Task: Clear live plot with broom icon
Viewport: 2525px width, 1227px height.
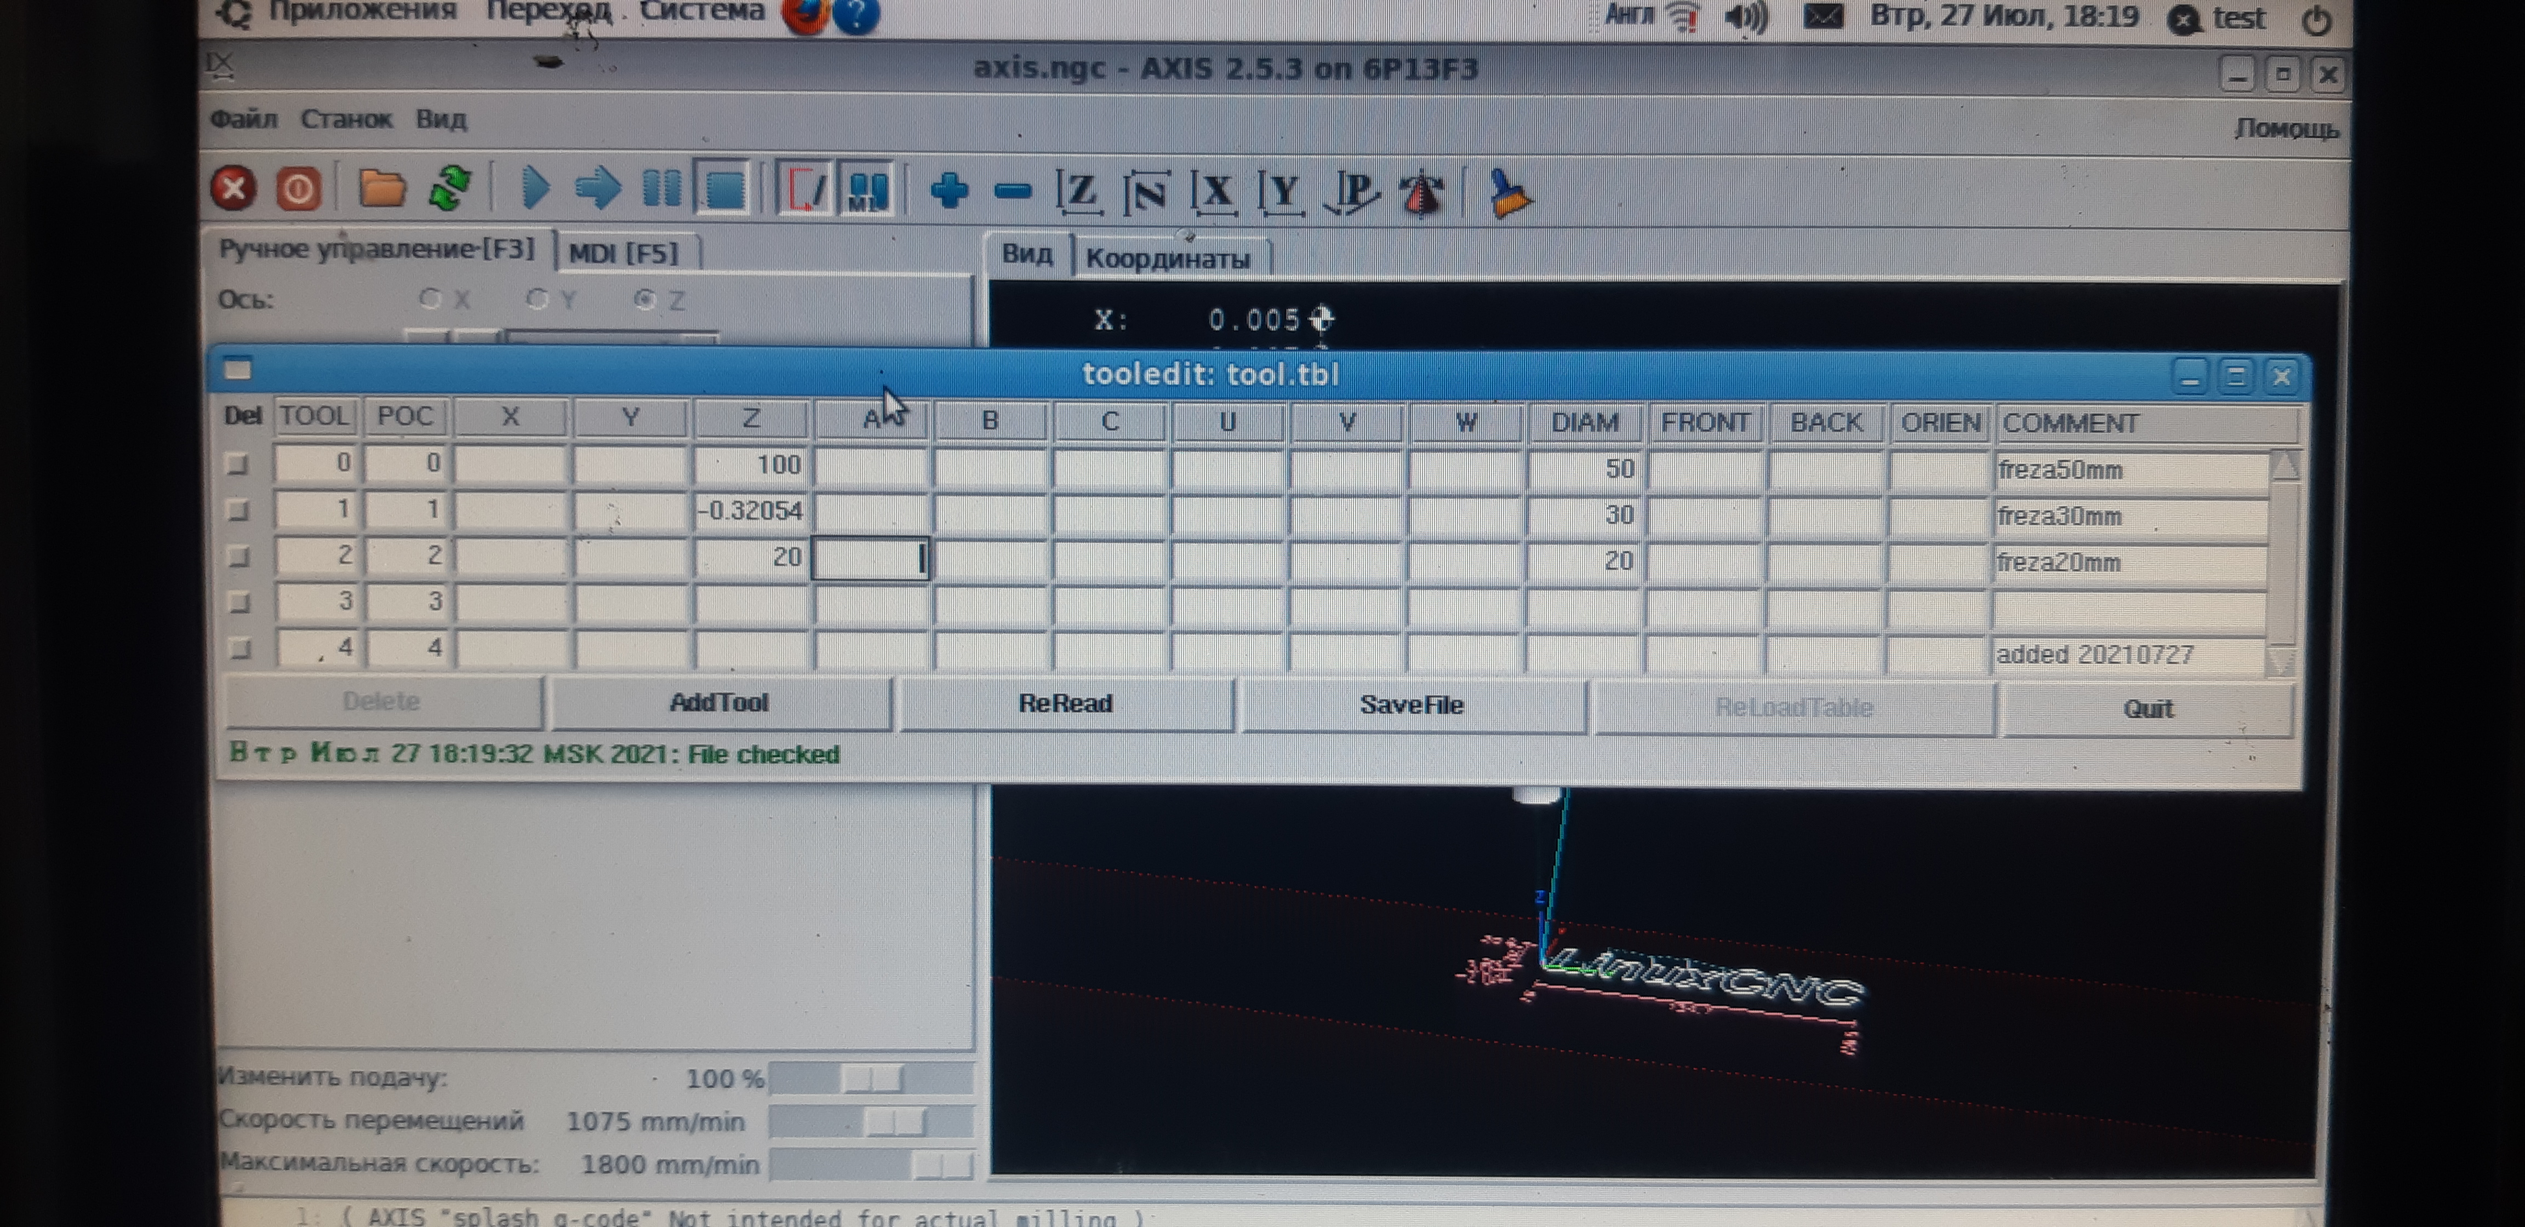Action: (1509, 193)
